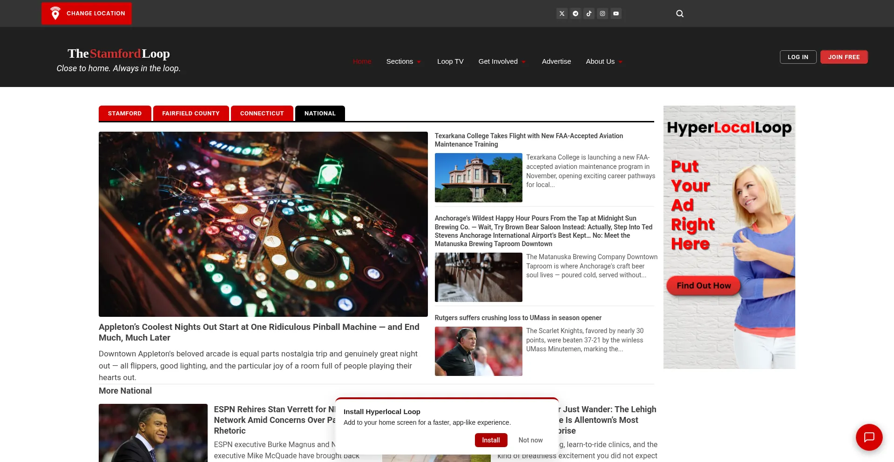Expand the Sections dropdown arrow
The image size is (894, 462).
(x=419, y=62)
